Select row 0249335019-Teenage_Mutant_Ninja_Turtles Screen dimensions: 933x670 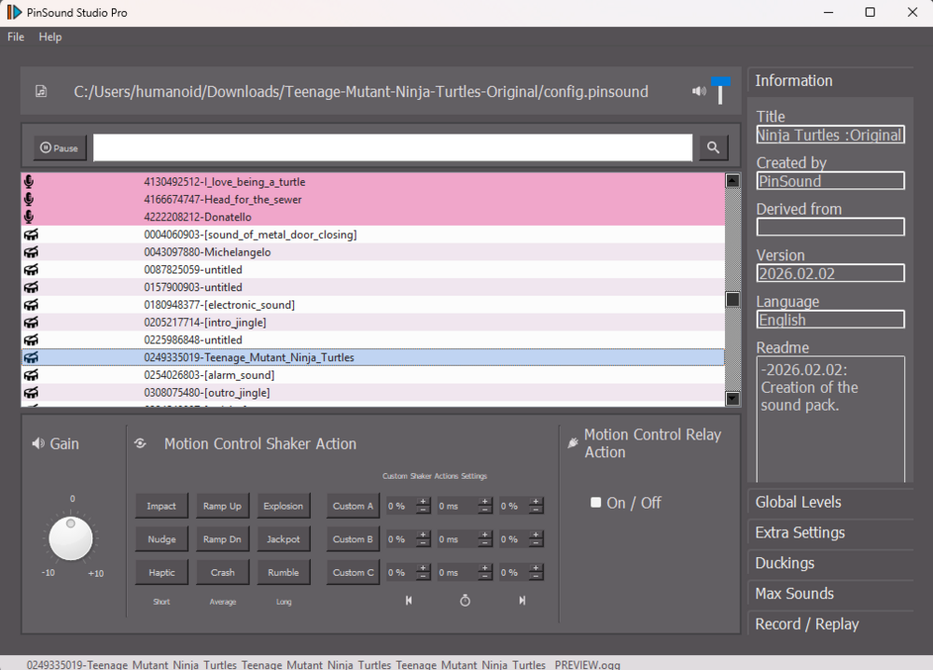(x=373, y=357)
